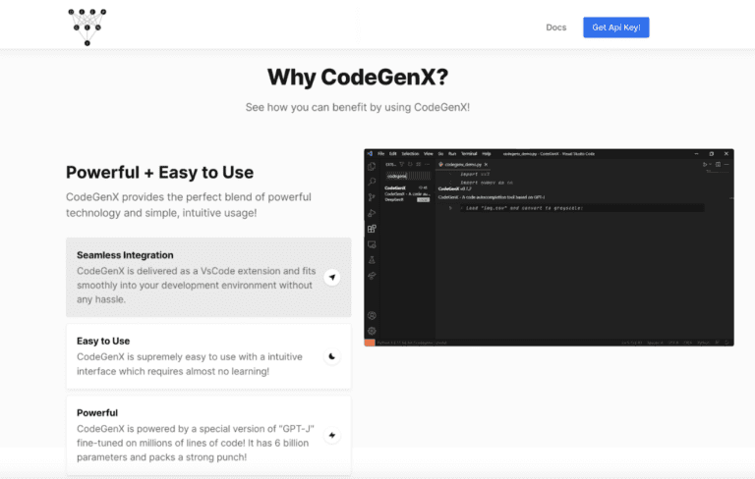Click the Source Control icon in VS Code
The image size is (755, 479).
click(x=372, y=196)
